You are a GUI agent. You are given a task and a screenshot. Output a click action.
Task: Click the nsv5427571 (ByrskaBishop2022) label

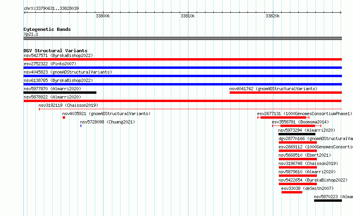[x=58, y=55]
